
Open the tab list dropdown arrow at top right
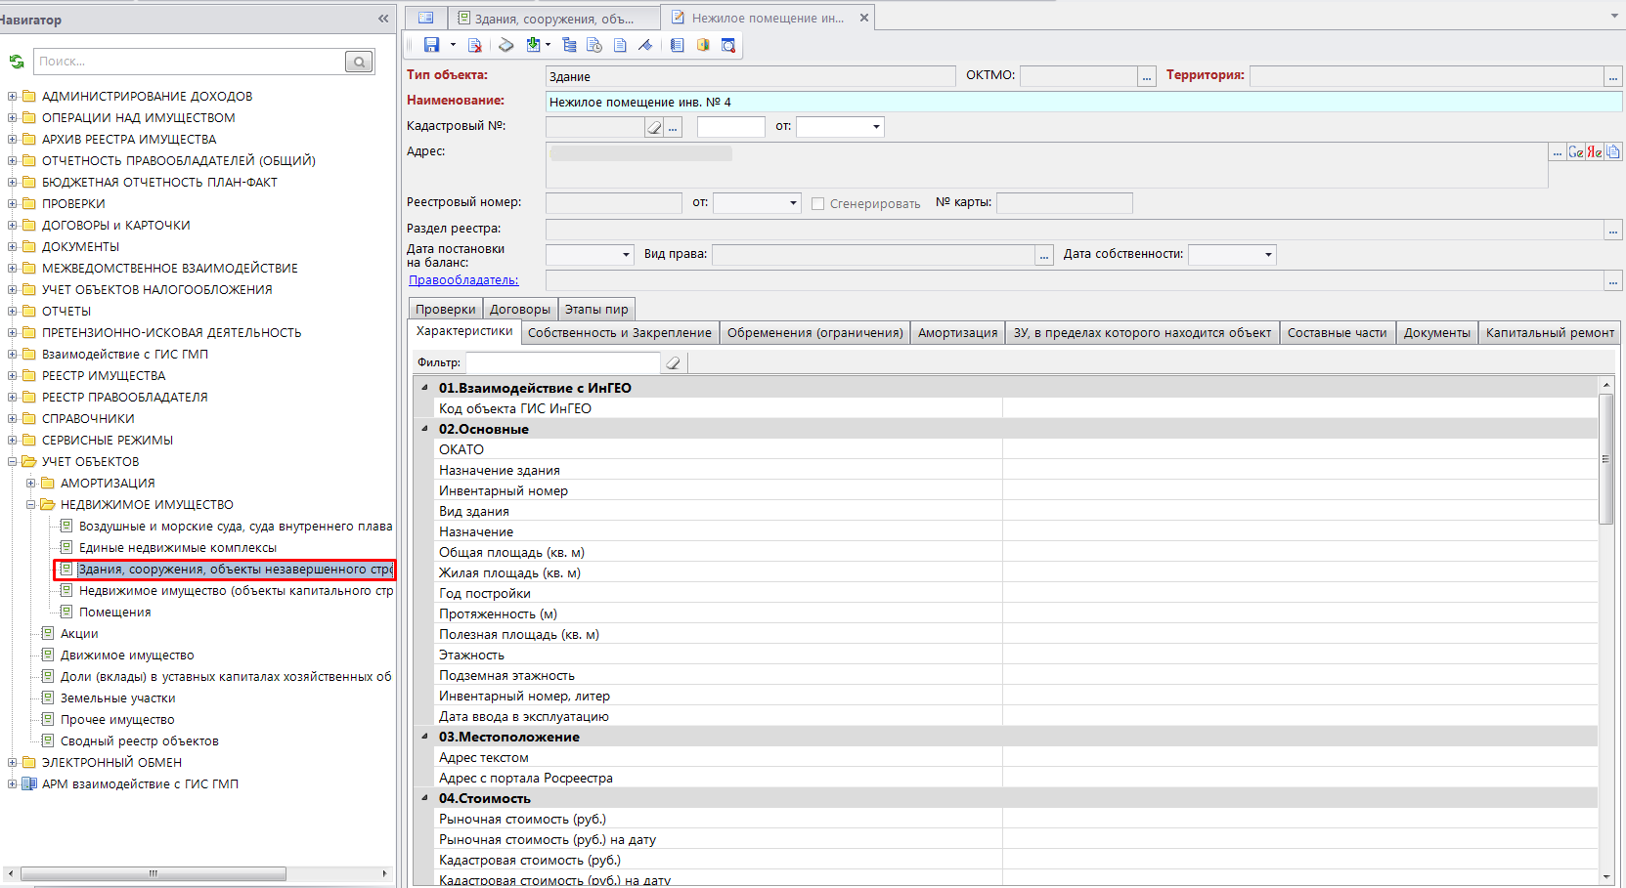[x=1614, y=17]
